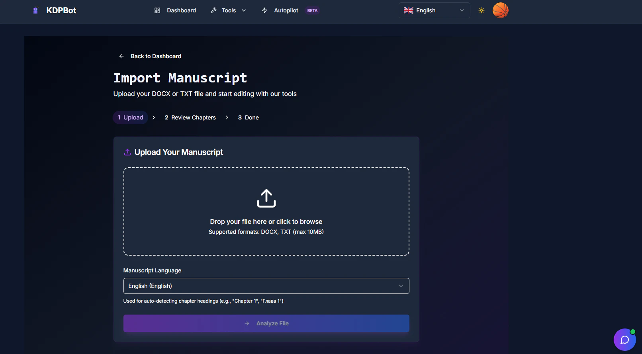
Task: Click the back arrow icon
Action: [121, 56]
